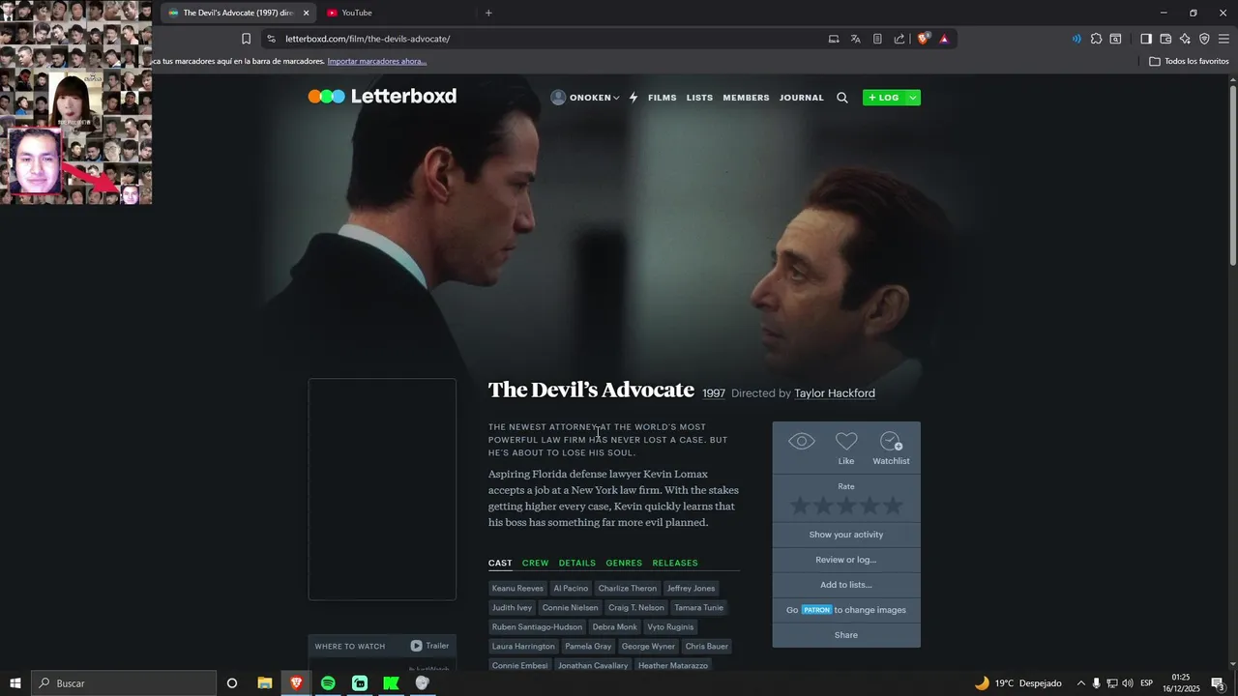Rate the film three stars
1238x696 pixels.
pos(846,506)
